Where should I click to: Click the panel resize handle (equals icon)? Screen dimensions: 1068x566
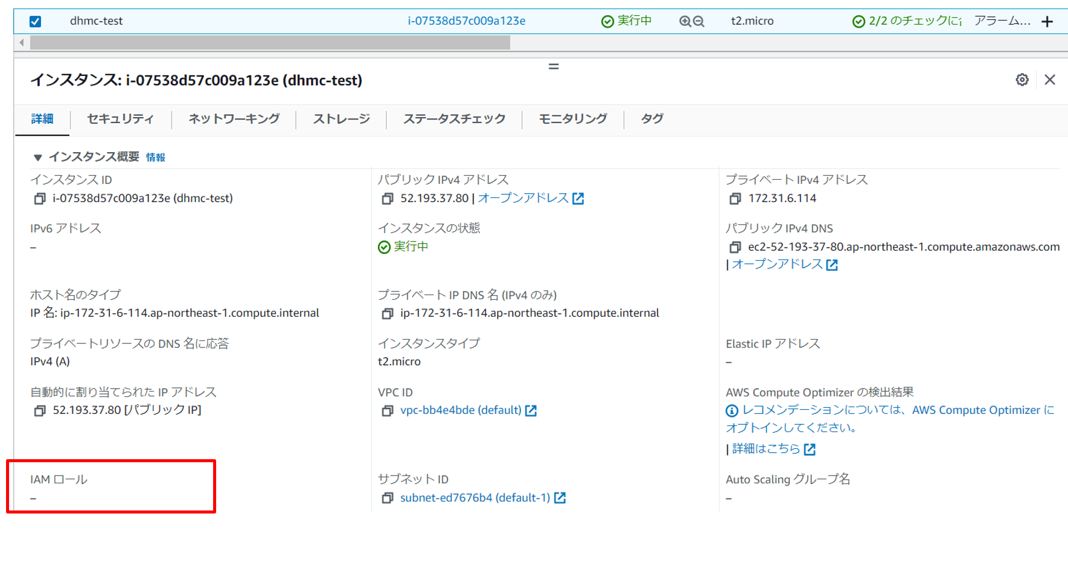click(554, 66)
